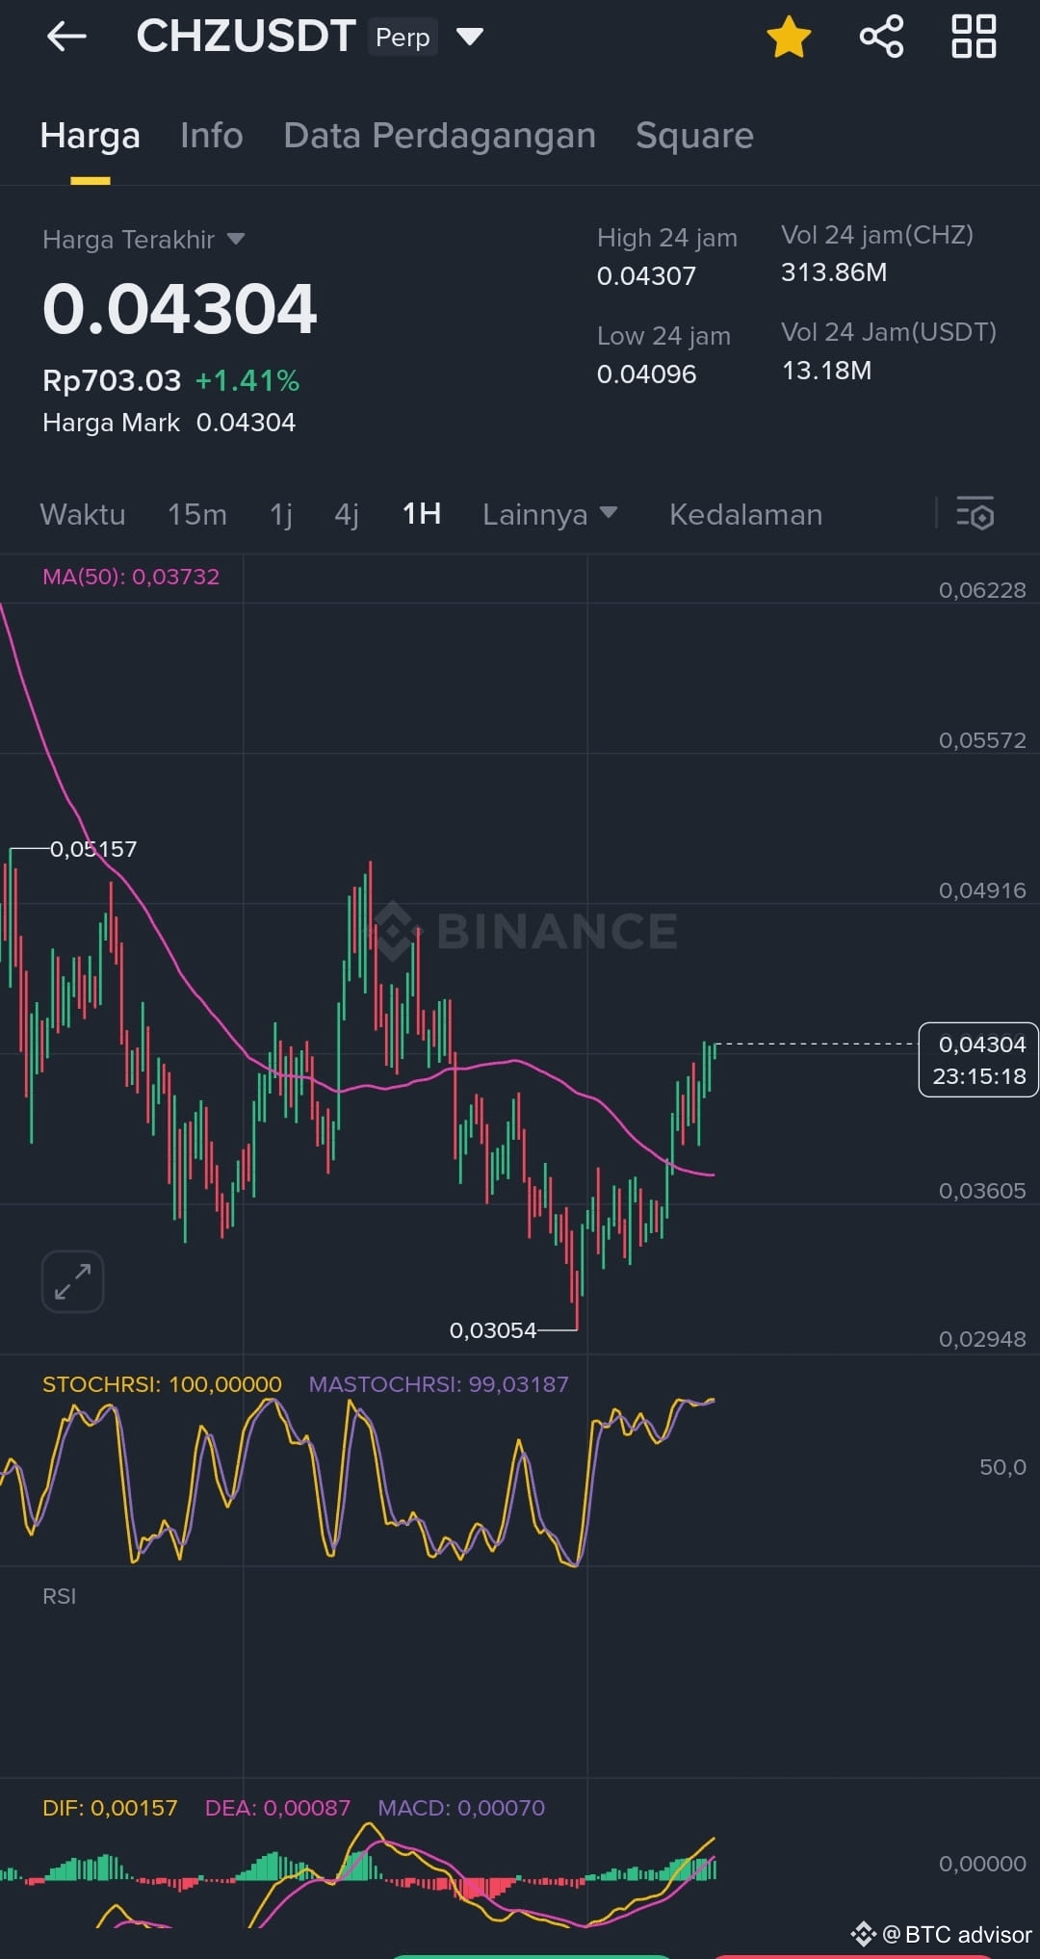This screenshot has width=1040, height=1959.
Task: Tap the RSI panel label
Action: point(60,1596)
